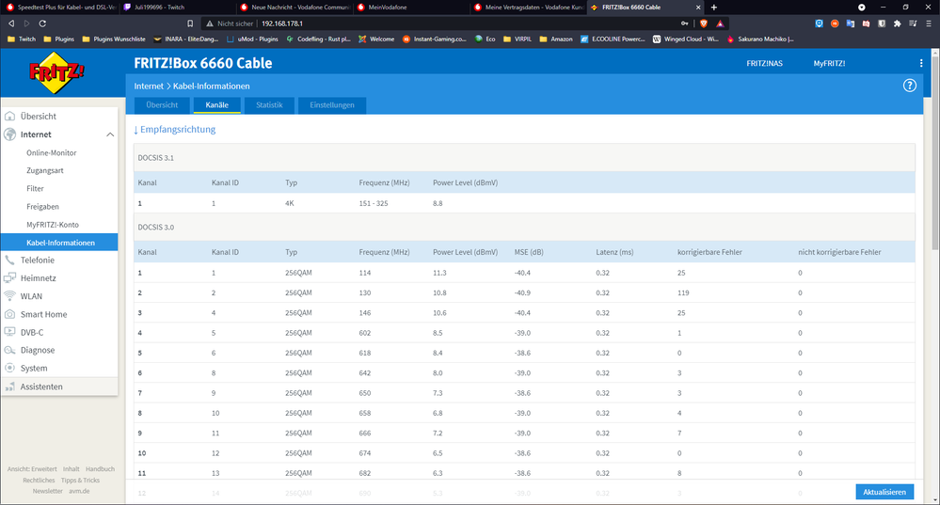The width and height of the screenshot is (940, 505).
Task: Open MyFRITZ! link in header
Action: point(829,63)
